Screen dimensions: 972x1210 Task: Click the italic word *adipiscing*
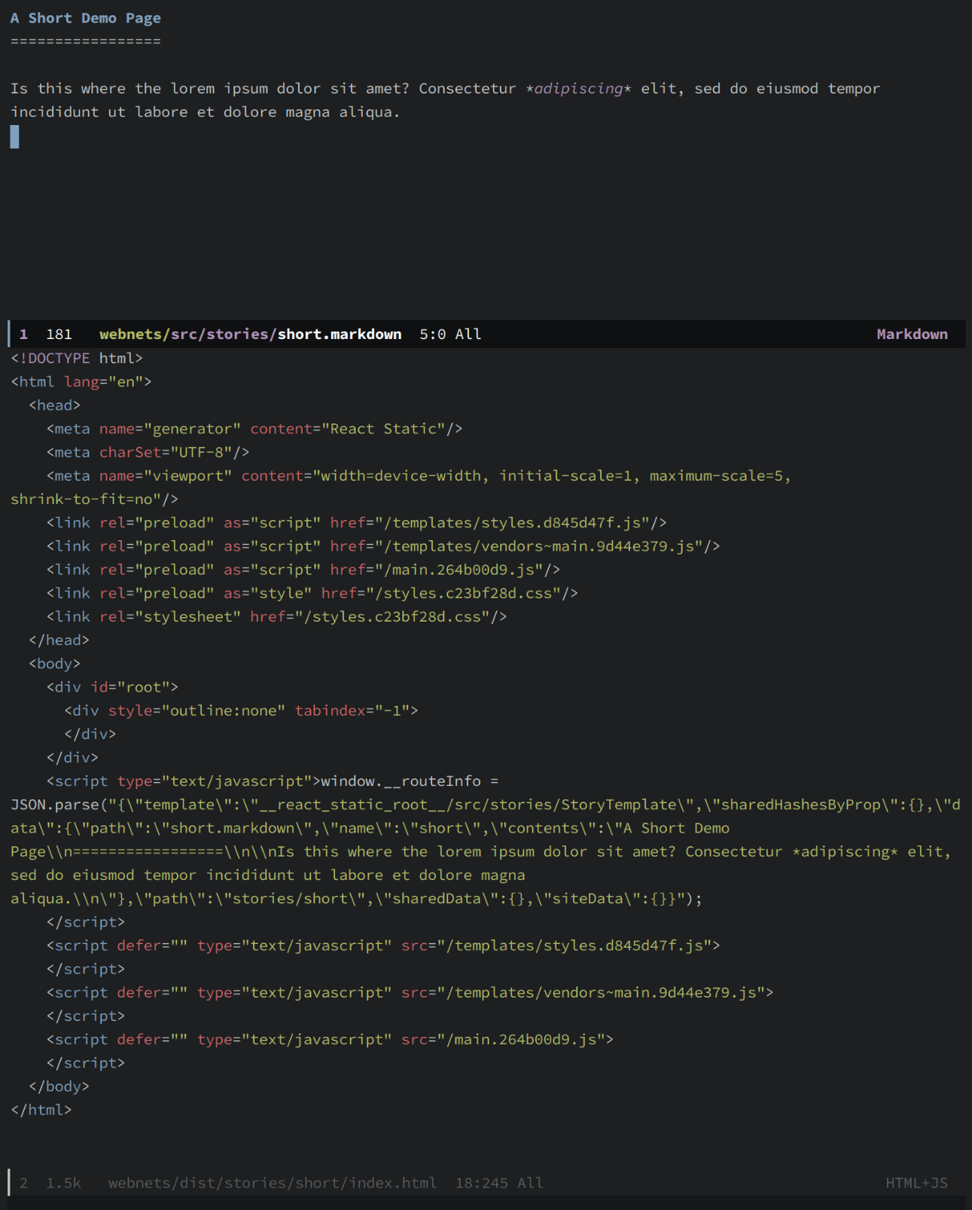coord(578,89)
